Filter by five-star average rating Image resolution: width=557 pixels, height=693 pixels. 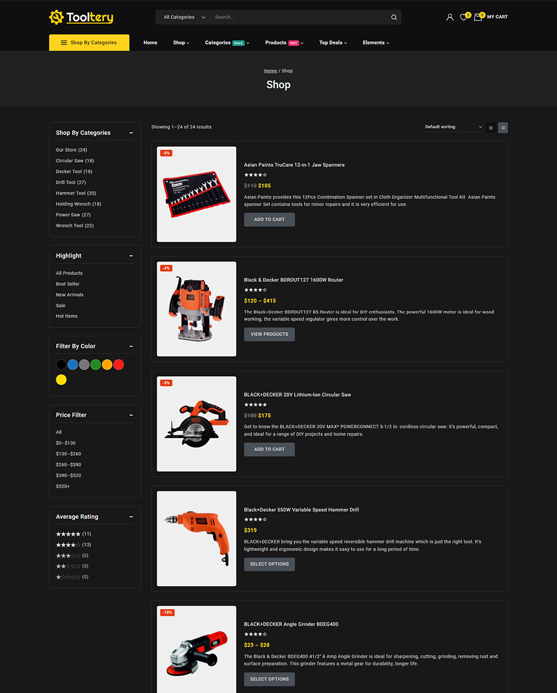click(68, 534)
